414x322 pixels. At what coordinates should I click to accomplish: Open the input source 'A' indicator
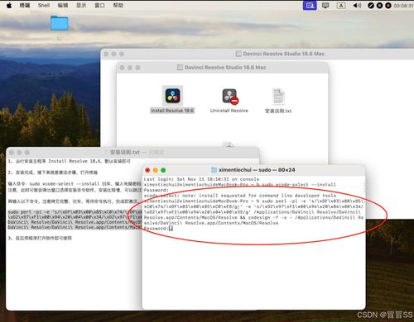pos(341,6)
